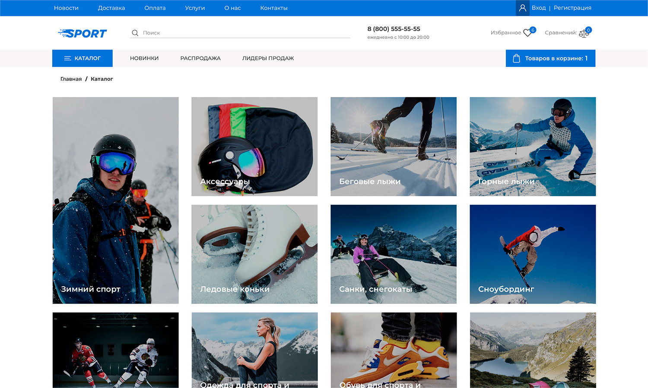The height and width of the screenshot is (388, 648).
Task: Open favorites via the heart icon
Action: click(x=527, y=33)
